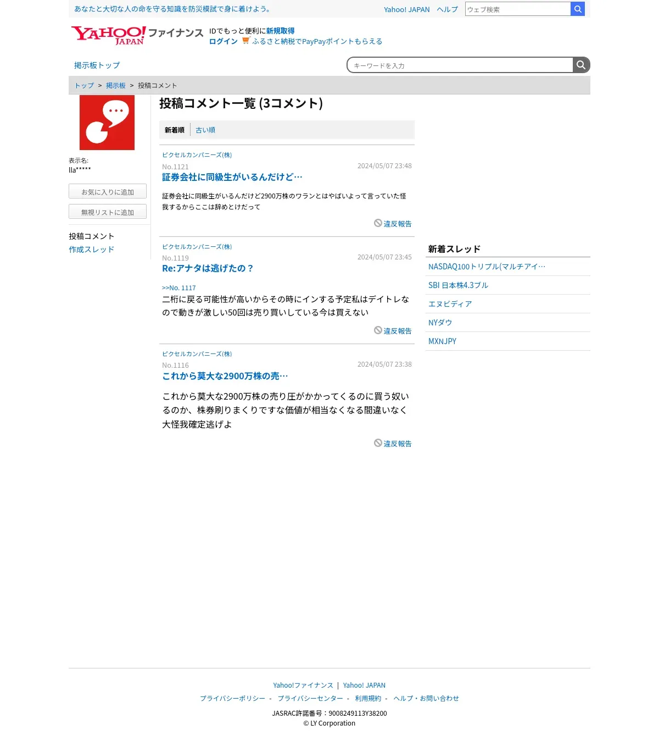This screenshot has height=741, width=659.
Task: Click the timestamp 2024/05/07 23:48
Action: [384, 166]
